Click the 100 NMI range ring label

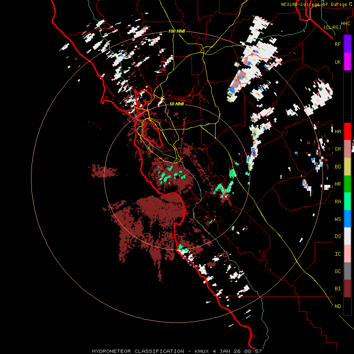(177, 31)
